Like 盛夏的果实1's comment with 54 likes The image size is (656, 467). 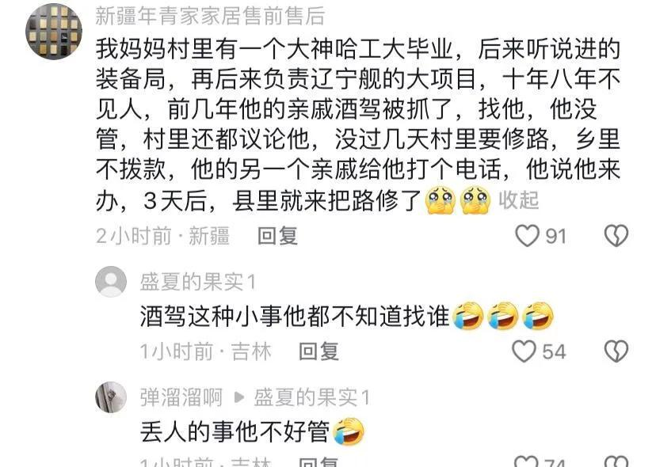click(524, 351)
